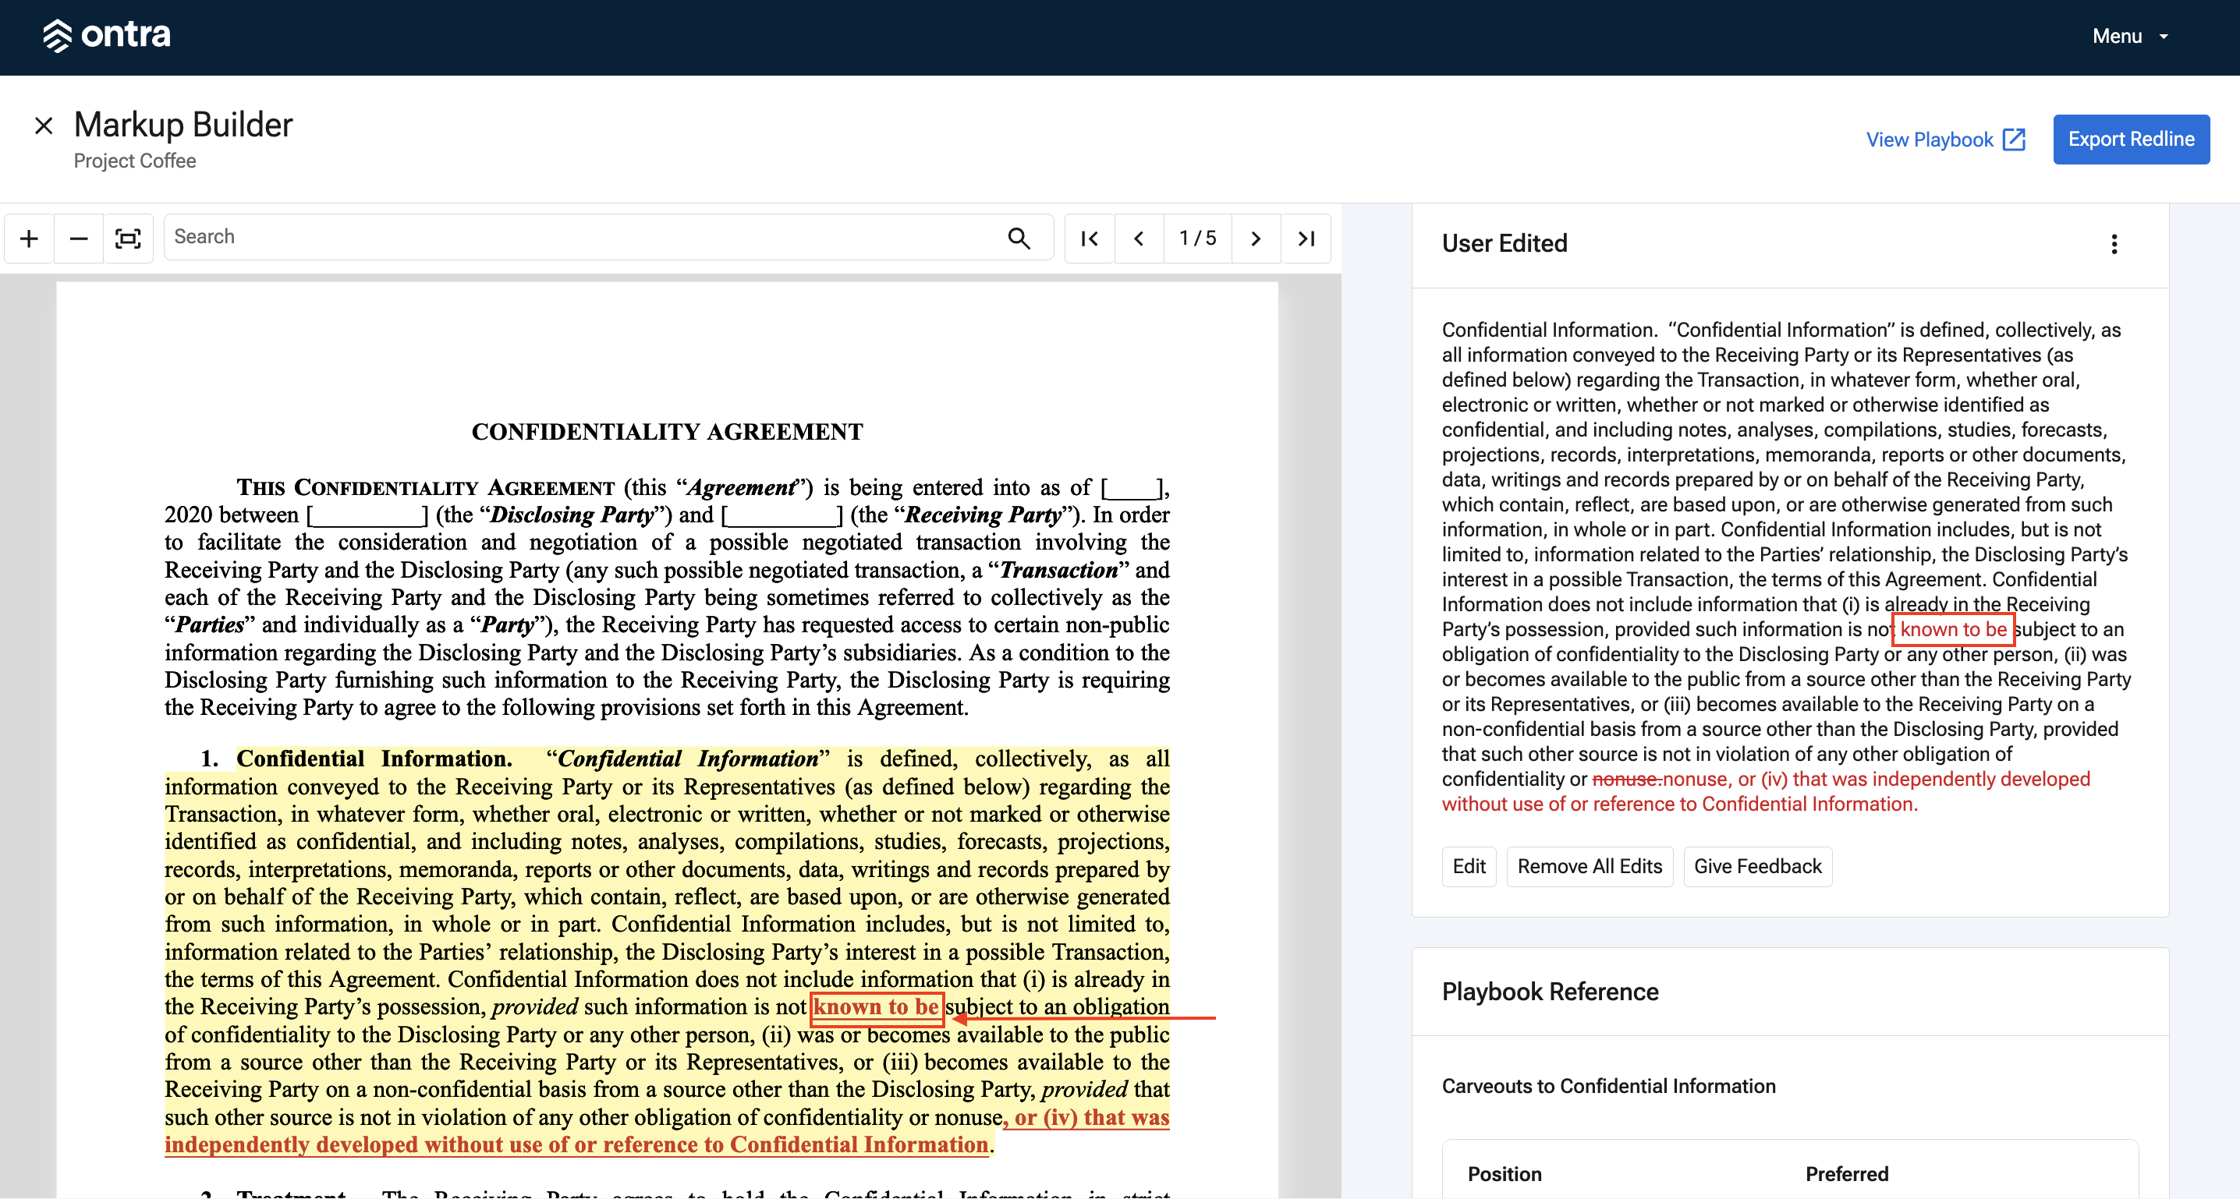Image resolution: width=2240 pixels, height=1199 pixels.
Task: Open the User Edited options kebab menu
Action: coord(2114,244)
